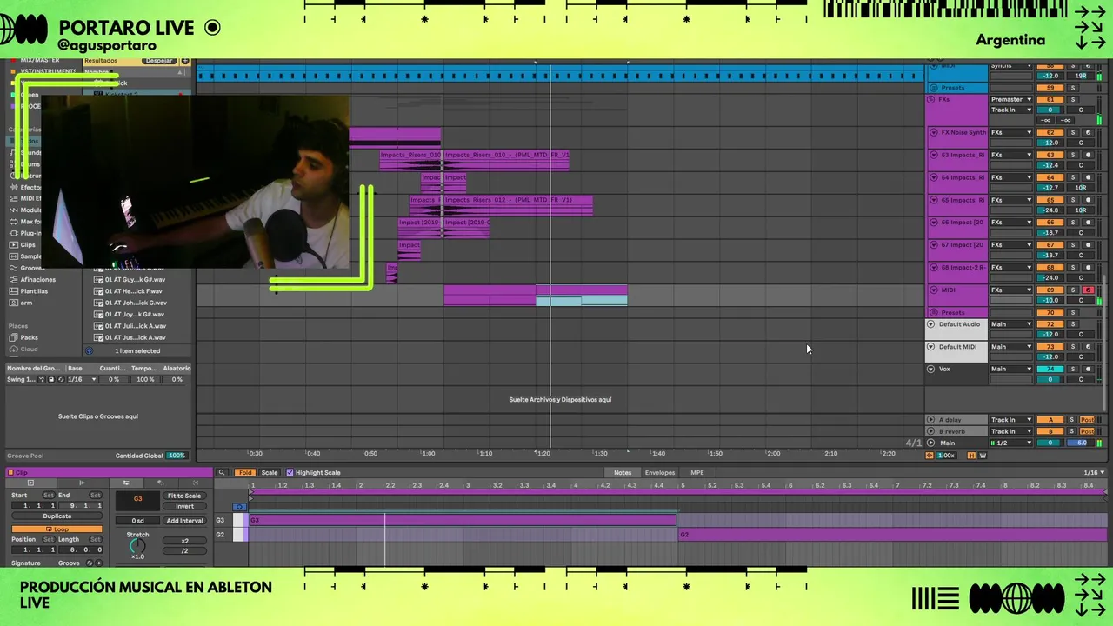Open Default MIDI output routing dropdown
Screen dimensions: 1113x626
pos(1011,346)
